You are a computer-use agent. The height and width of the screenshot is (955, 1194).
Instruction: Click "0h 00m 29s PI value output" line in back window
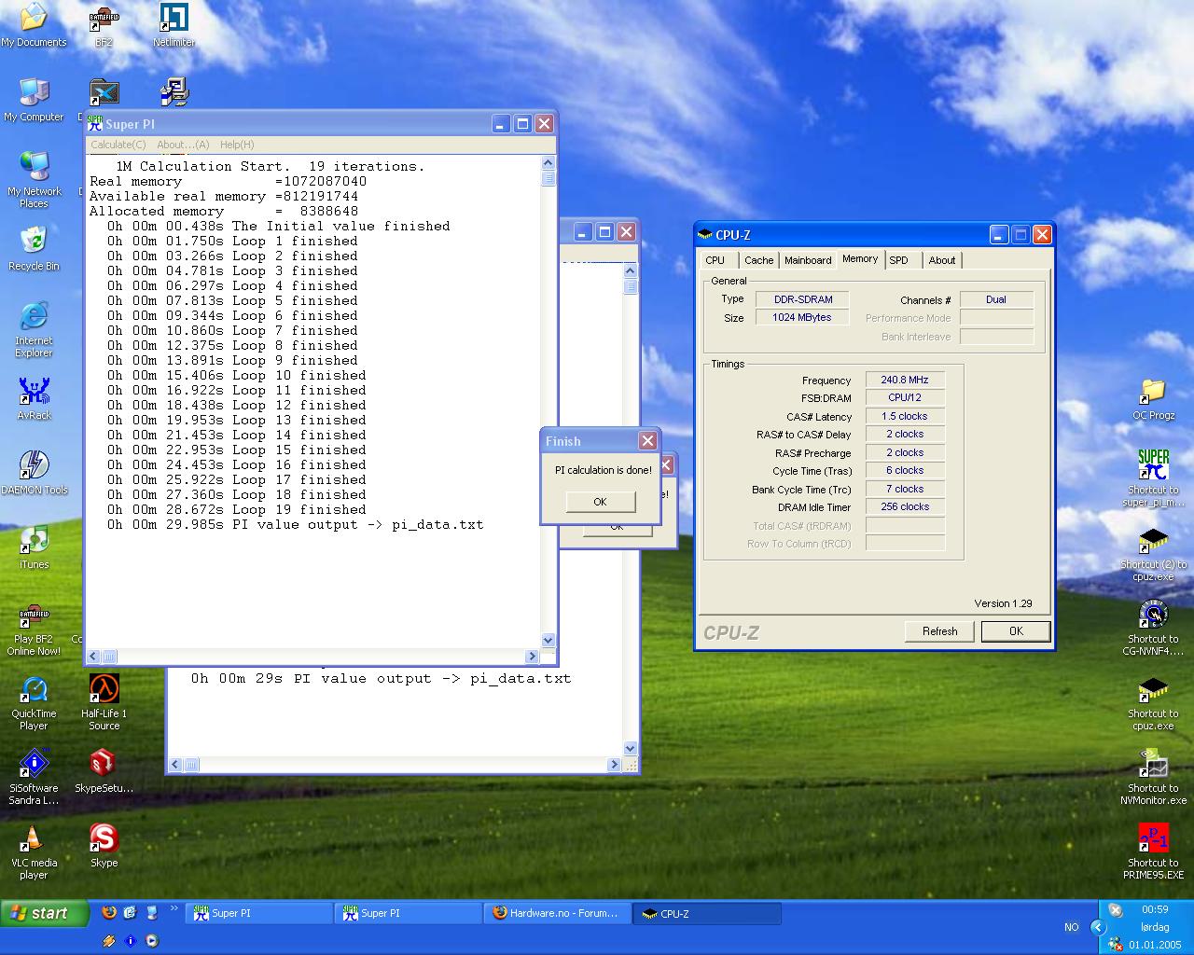click(381, 679)
